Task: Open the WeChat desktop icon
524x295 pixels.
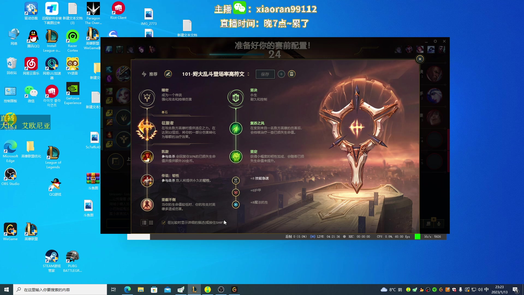Action: click(31, 94)
